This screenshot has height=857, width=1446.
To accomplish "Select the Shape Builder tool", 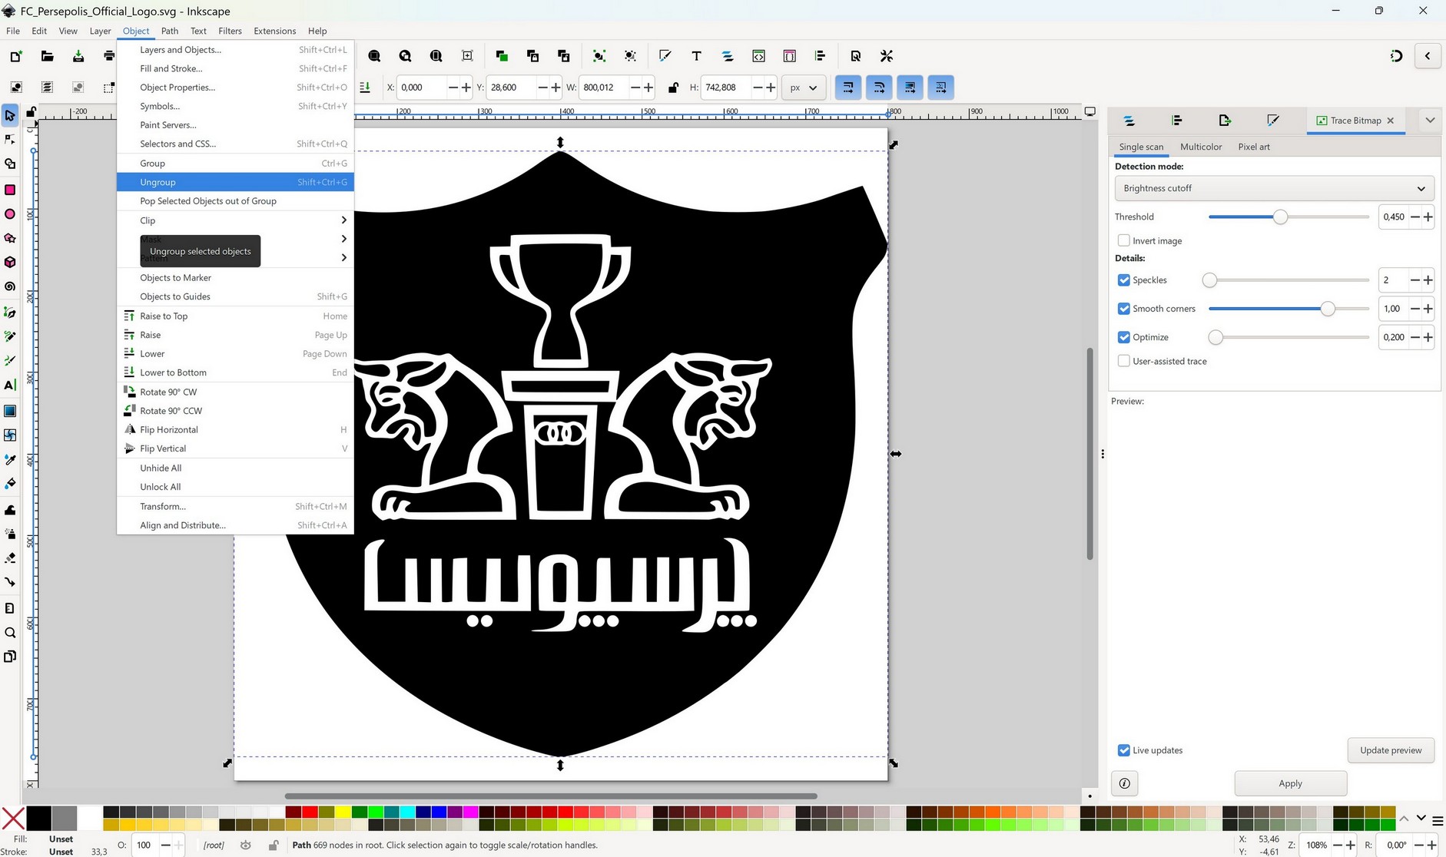I will pos(10,164).
